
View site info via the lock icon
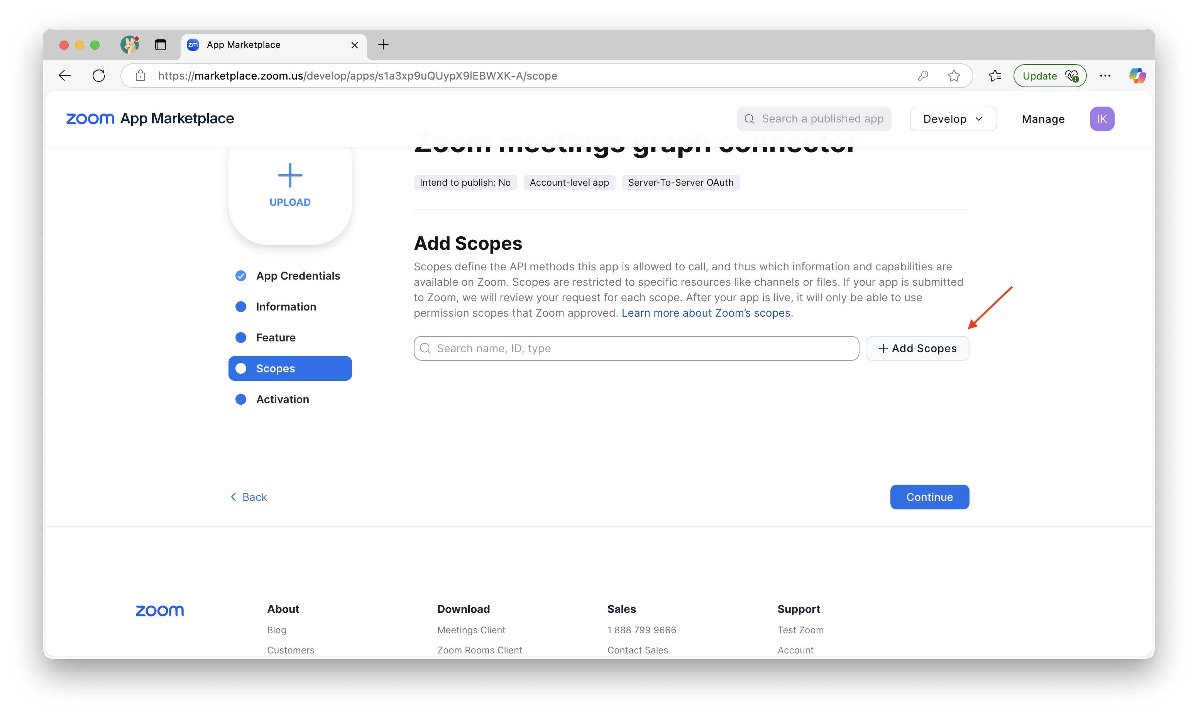(x=140, y=76)
